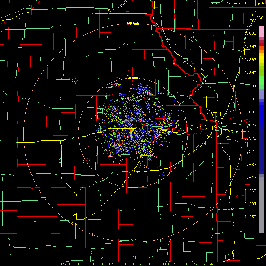The height and width of the screenshot is (266, 266).
Task: Select the 0.787 legend value
Action: click(x=250, y=86)
